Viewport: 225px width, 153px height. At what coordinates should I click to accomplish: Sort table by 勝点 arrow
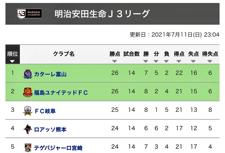click(114, 61)
